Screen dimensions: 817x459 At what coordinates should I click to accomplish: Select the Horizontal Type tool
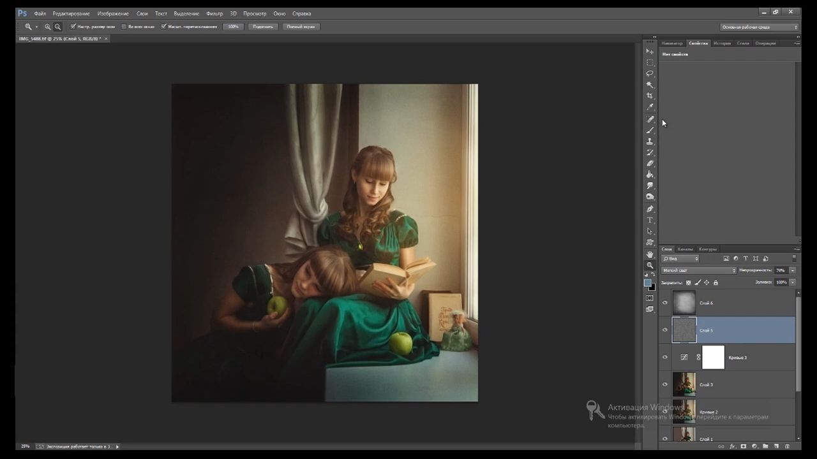click(x=650, y=220)
